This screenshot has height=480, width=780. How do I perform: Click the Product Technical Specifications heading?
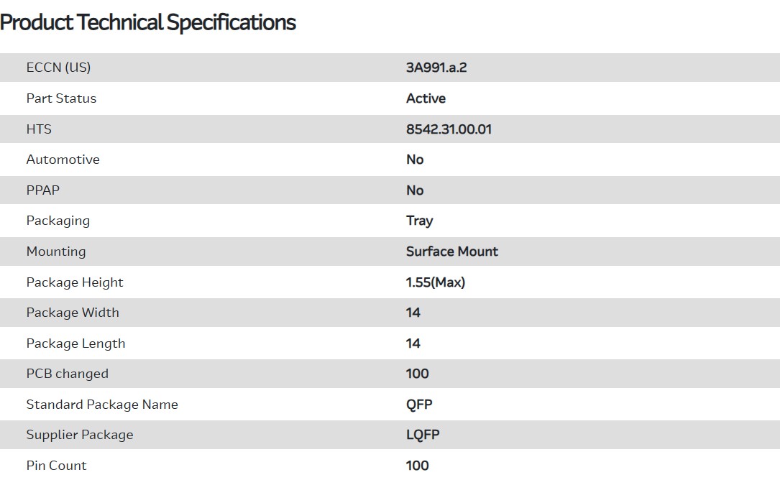pyautogui.click(x=148, y=22)
